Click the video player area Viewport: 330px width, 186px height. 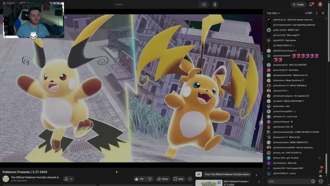tap(131, 88)
